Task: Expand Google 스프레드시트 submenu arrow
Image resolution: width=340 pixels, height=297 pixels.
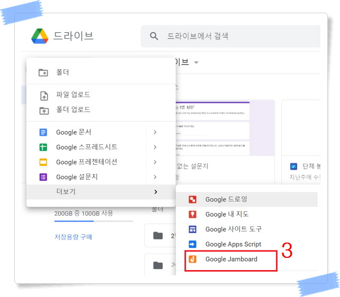Action: tap(155, 147)
